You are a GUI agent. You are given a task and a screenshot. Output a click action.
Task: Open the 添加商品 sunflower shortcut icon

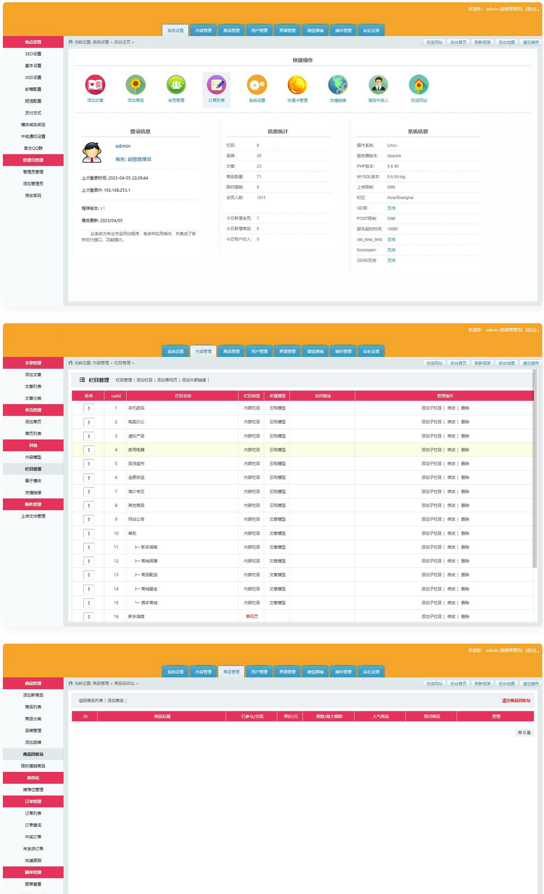click(135, 85)
